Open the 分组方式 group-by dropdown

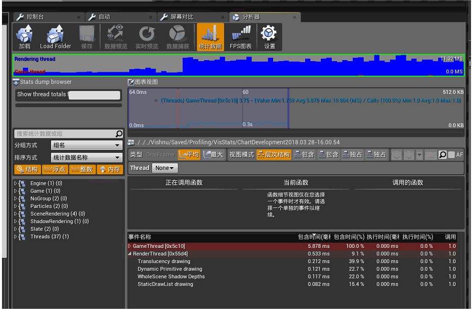(x=87, y=145)
